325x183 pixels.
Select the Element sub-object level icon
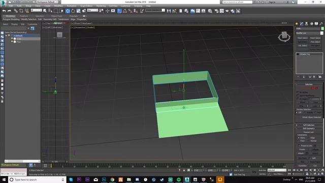[x=316, y=88]
